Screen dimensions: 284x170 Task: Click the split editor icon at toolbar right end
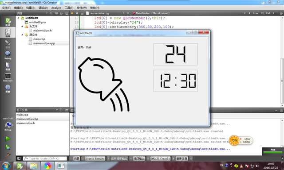click(281, 13)
